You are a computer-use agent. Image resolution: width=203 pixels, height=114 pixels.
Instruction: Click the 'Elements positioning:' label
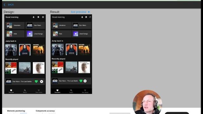16,111
